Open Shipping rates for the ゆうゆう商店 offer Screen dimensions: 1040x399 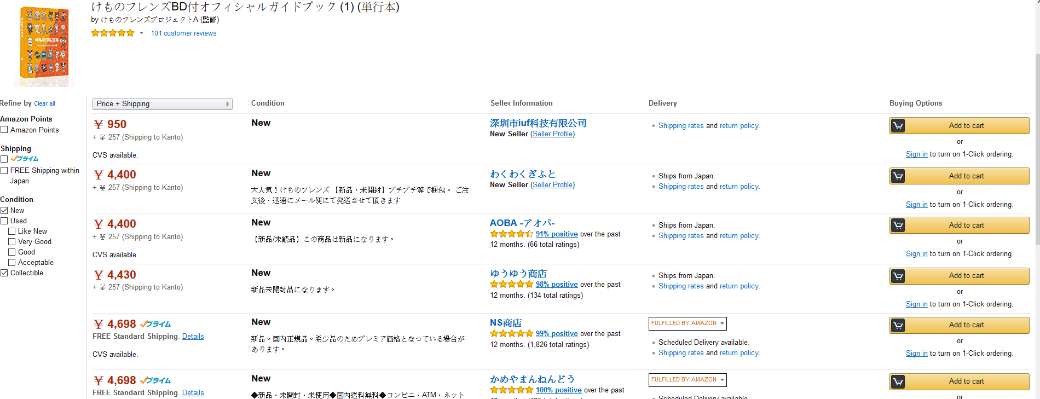click(681, 286)
